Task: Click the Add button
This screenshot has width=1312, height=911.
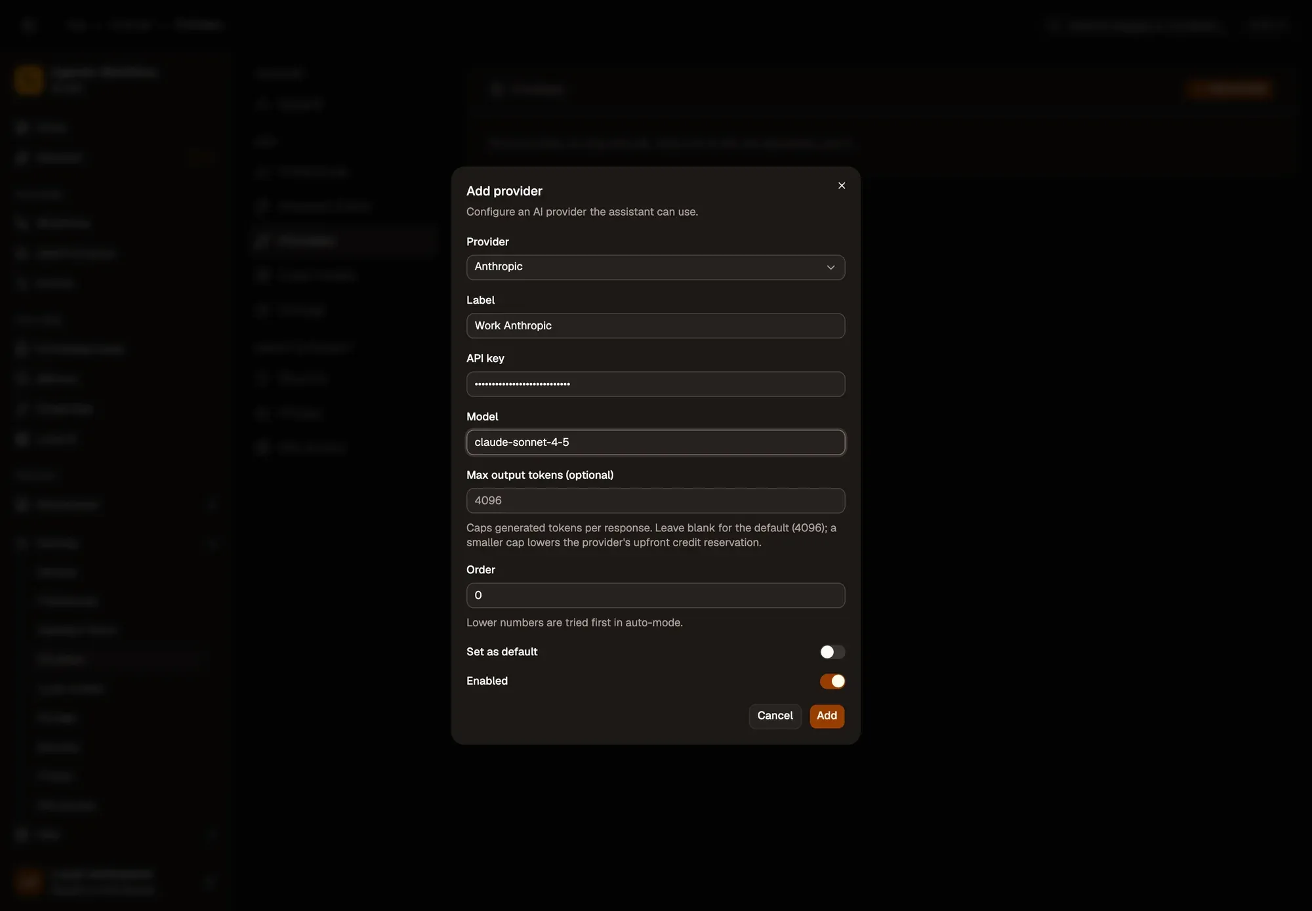Action: tap(827, 716)
